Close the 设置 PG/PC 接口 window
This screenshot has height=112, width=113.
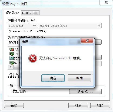106,3
